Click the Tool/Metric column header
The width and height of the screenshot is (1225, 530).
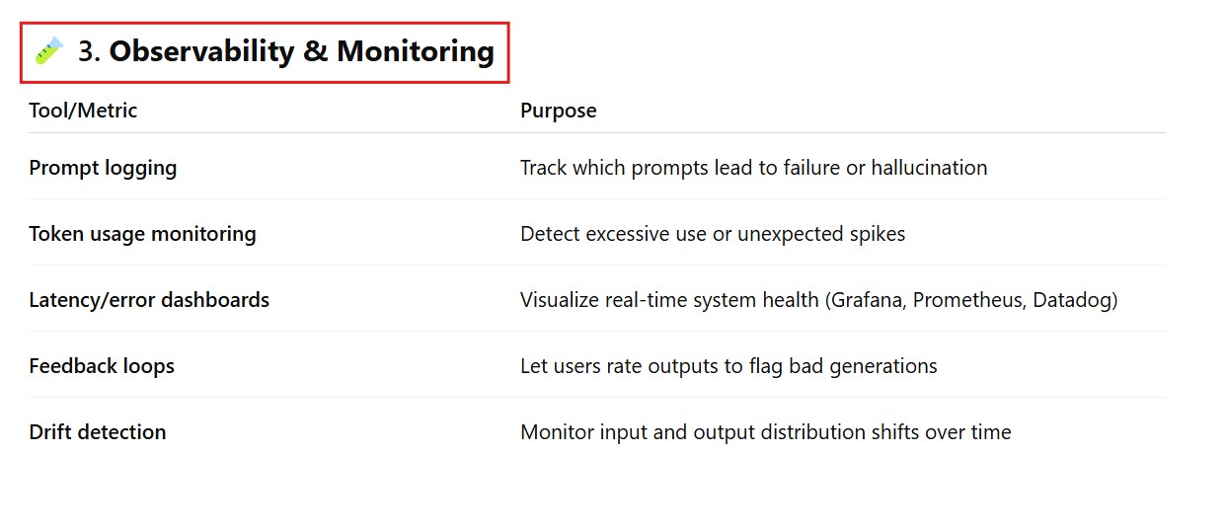coord(83,111)
